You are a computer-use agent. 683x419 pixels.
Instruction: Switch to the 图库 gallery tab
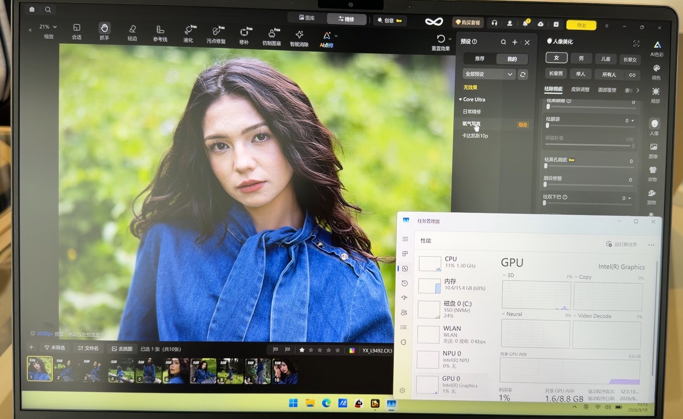[x=307, y=18]
